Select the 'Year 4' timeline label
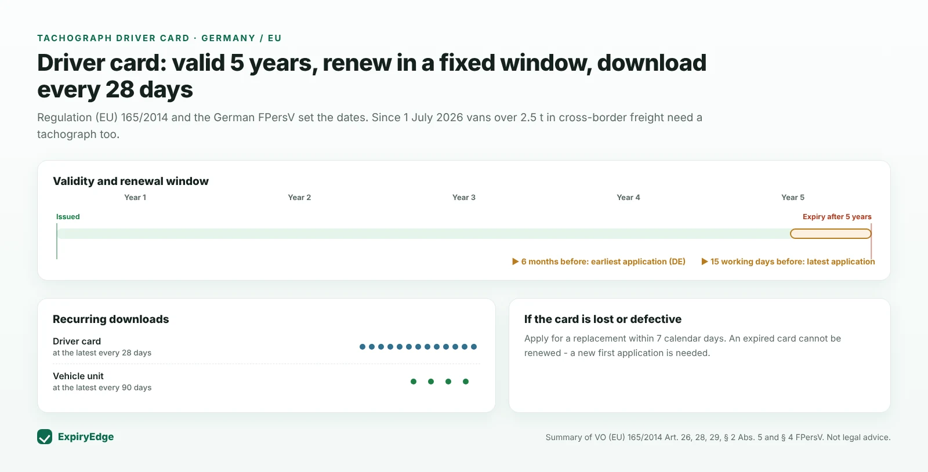Screen dimensions: 928x472 point(628,197)
